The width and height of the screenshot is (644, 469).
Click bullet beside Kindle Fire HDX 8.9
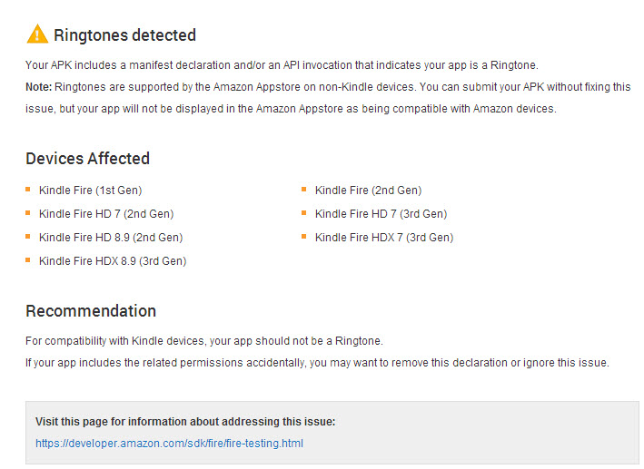29,261
